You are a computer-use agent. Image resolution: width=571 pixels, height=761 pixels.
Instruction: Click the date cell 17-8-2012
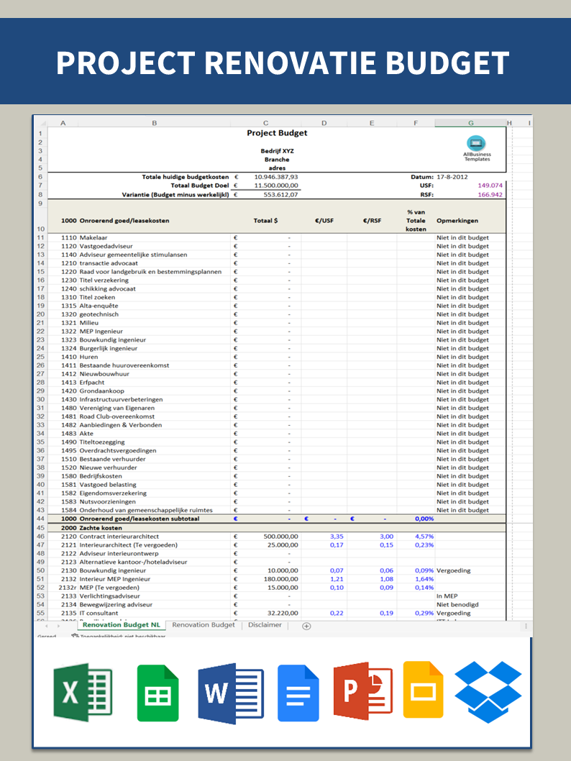452,177
